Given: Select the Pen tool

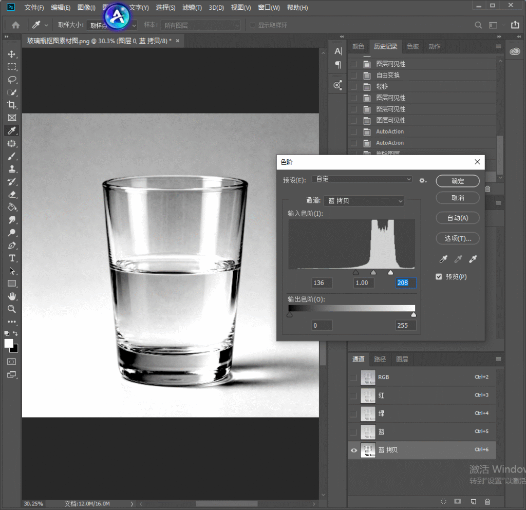Looking at the screenshot, I should [12, 245].
